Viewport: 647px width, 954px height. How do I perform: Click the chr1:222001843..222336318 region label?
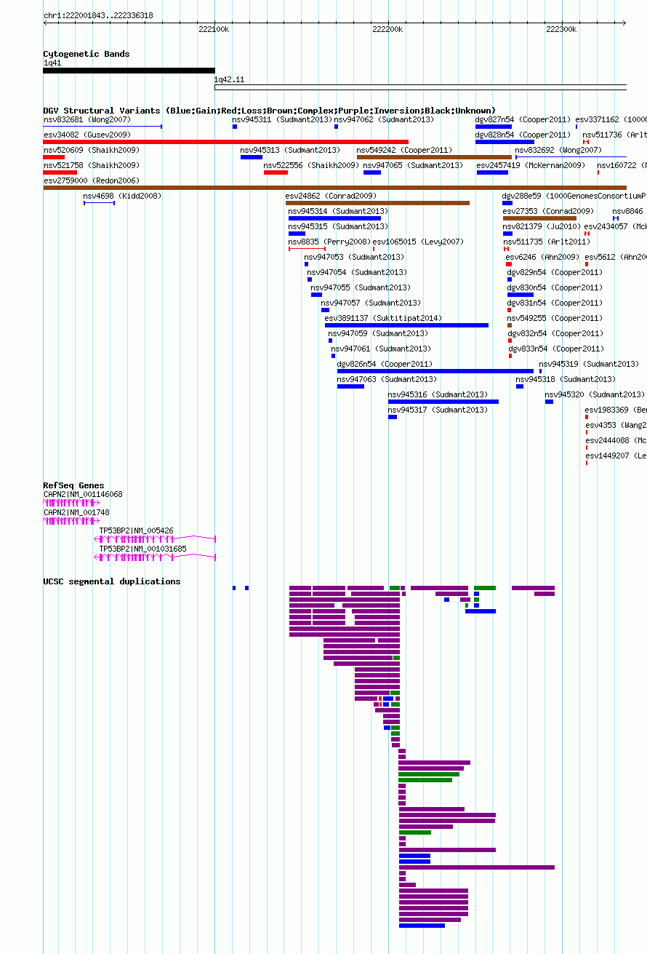pos(98,15)
